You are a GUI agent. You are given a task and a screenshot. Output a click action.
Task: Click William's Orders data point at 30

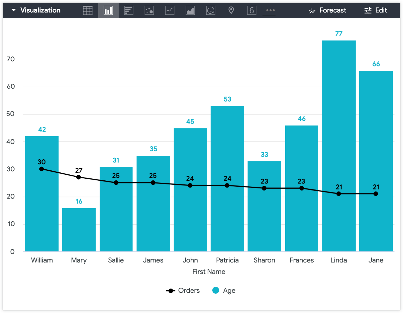[x=41, y=169]
